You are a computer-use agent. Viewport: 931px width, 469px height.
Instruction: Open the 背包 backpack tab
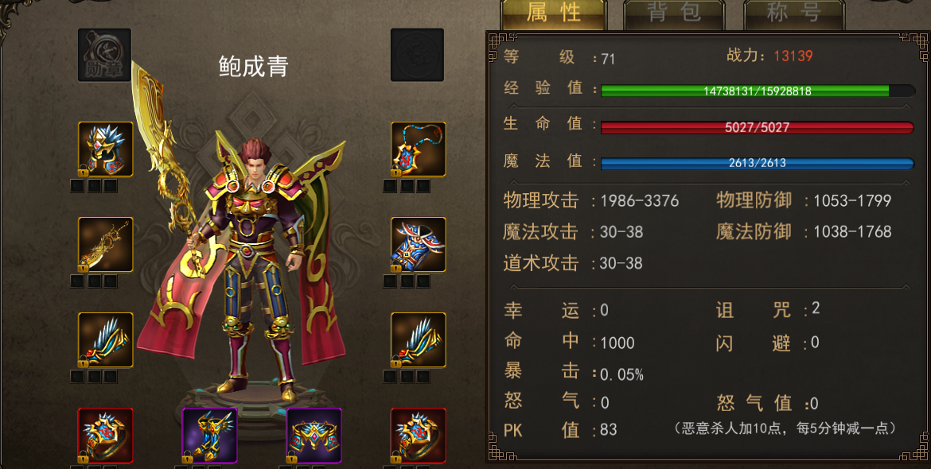pos(674,14)
